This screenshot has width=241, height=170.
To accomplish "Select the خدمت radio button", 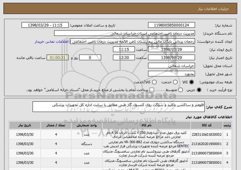I will [x=175, y=82].
